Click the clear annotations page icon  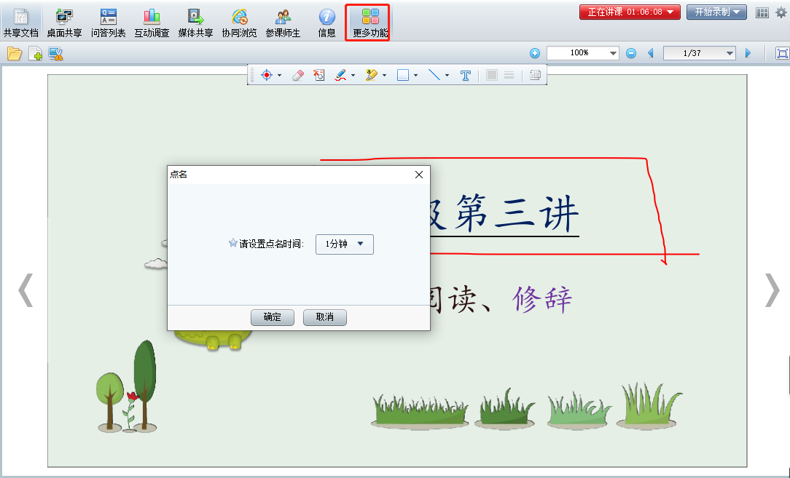318,75
